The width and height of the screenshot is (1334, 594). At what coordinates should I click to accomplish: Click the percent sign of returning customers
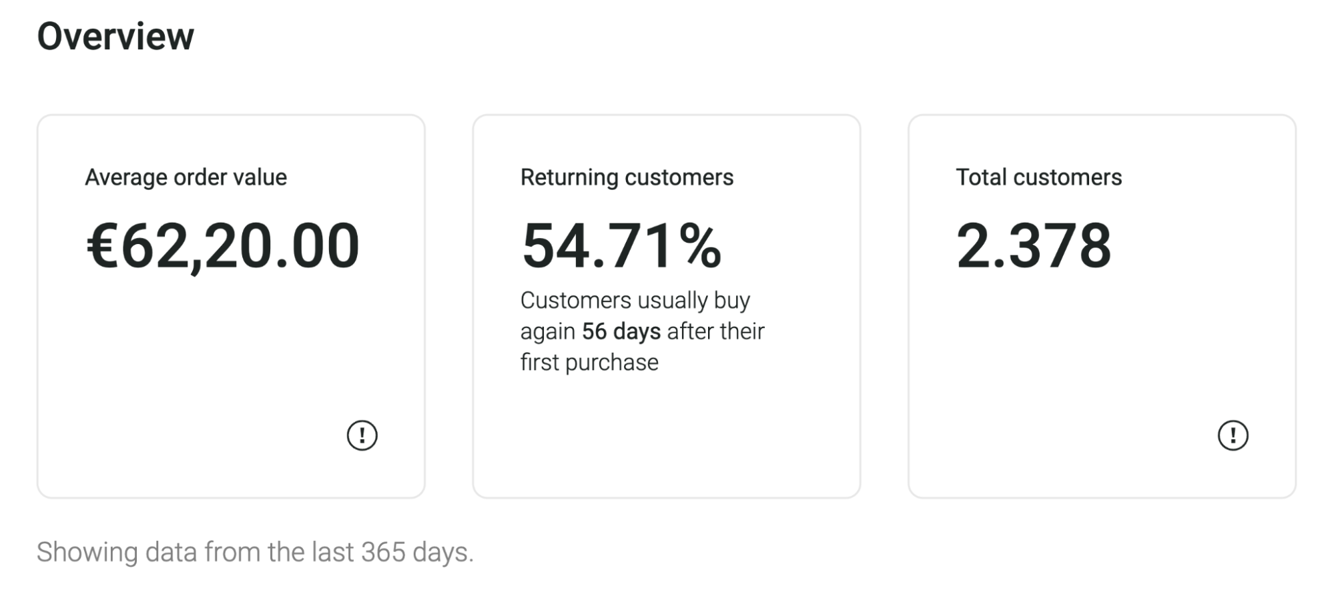tap(700, 246)
